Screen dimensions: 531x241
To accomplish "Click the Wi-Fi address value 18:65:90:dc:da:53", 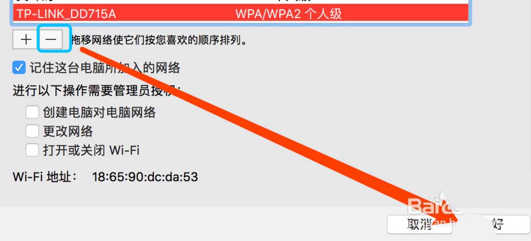I will (145, 177).
